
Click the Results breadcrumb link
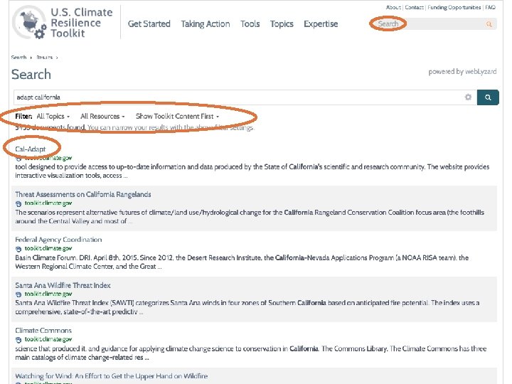(x=44, y=58)
